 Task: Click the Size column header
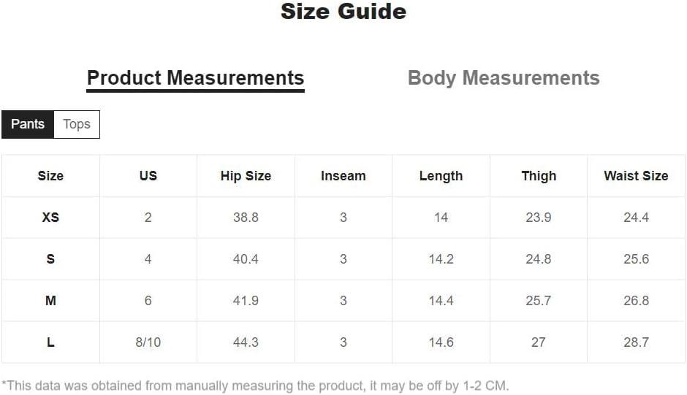click(50, 176)
